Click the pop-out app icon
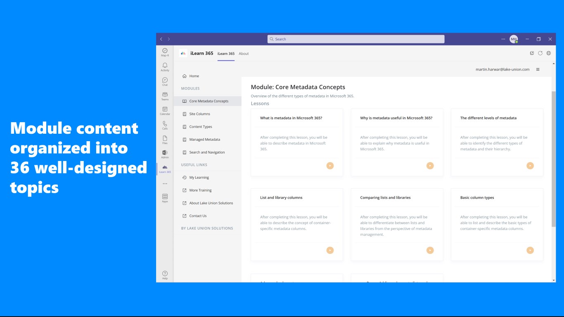 point(532,53)
